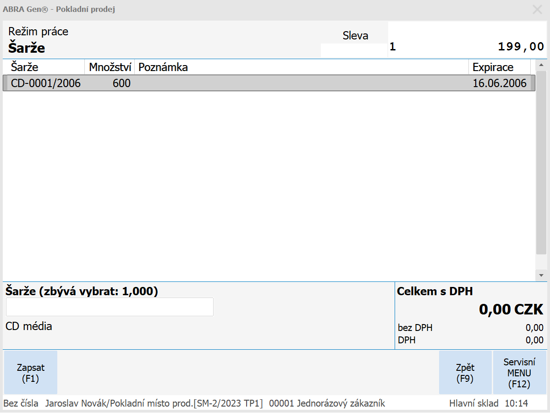Click the expiration date 16.06.2006 cell
The width and height of the screenshot is (550, 413).
pyautogui.click(x=499, y=83)
